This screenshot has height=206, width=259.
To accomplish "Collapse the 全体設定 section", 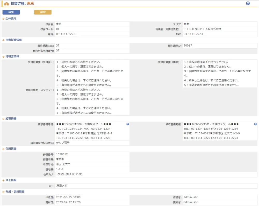I will click(3, 19).
